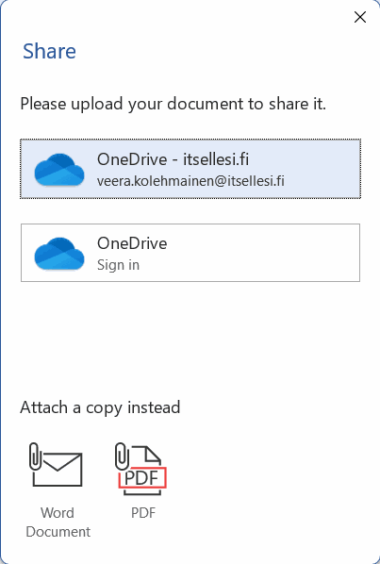Close the Share dialog with the X
This screenshot has width=380, height=564.
[x=360, y=17]
